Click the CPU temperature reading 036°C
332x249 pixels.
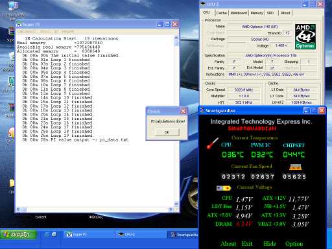(233, 154)
